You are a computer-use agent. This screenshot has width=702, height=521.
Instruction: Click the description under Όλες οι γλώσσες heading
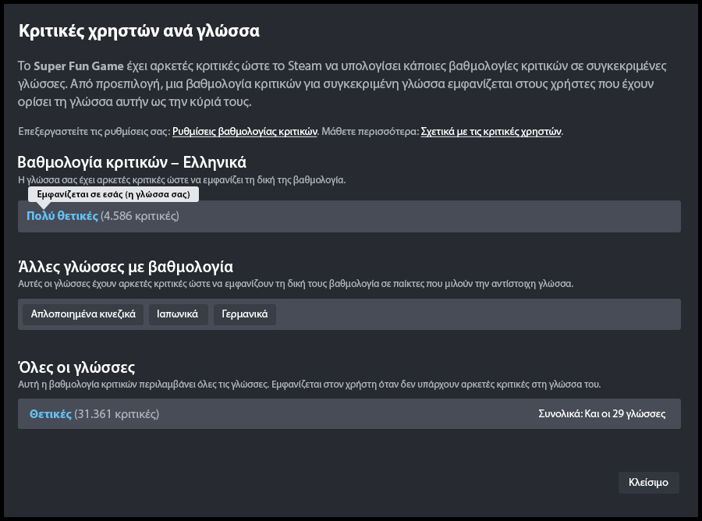click(x=308, y=385)
